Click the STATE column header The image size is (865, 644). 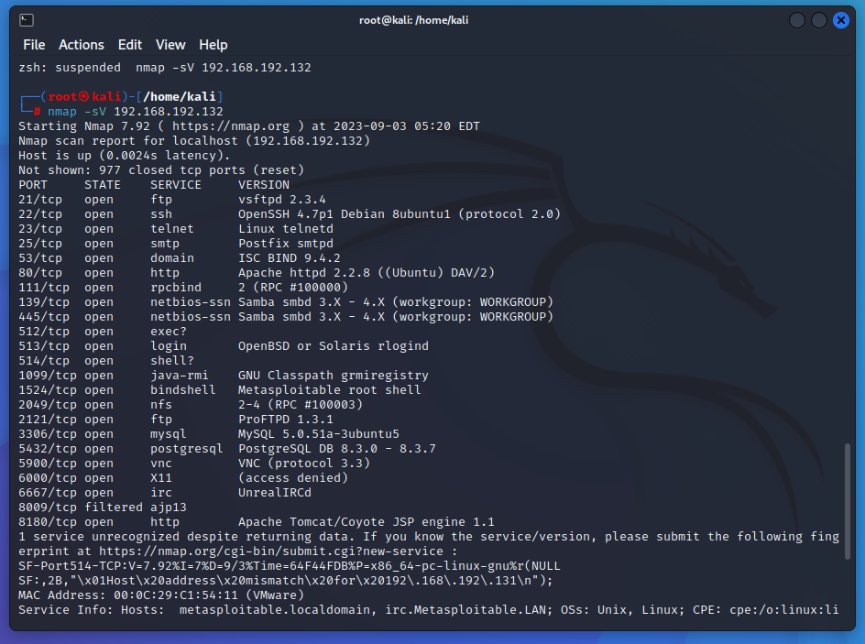(x=103, y=185)
